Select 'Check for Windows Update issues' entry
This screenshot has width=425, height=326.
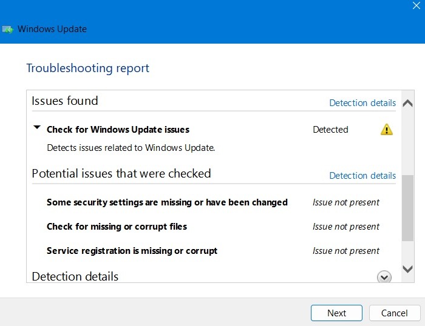118,130
